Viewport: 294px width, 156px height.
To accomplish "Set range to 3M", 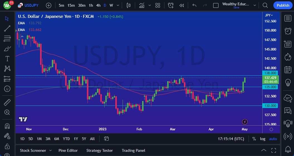I will [x=48, y=139].
